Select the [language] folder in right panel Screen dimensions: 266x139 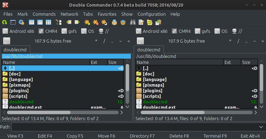[x=197, y=79]
